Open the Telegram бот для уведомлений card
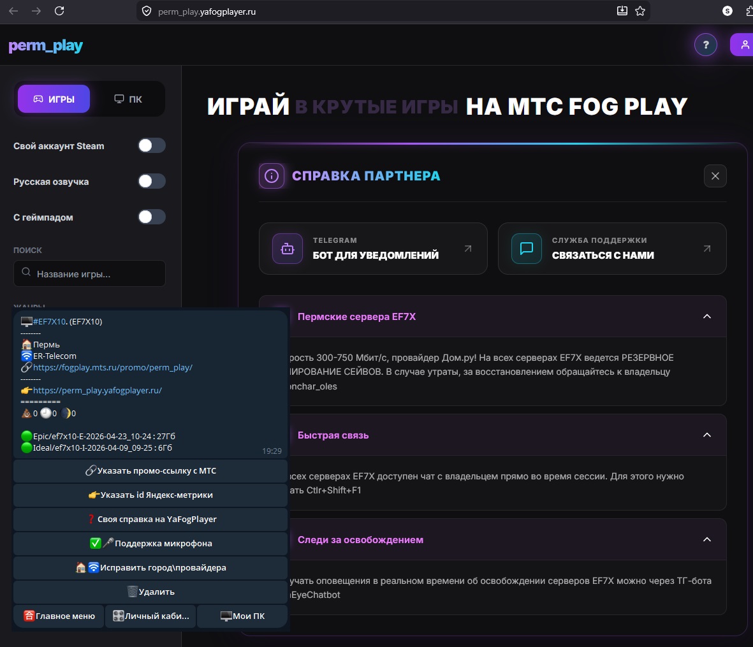This screenshot has width=753, height=647. [x=373, y=249]
